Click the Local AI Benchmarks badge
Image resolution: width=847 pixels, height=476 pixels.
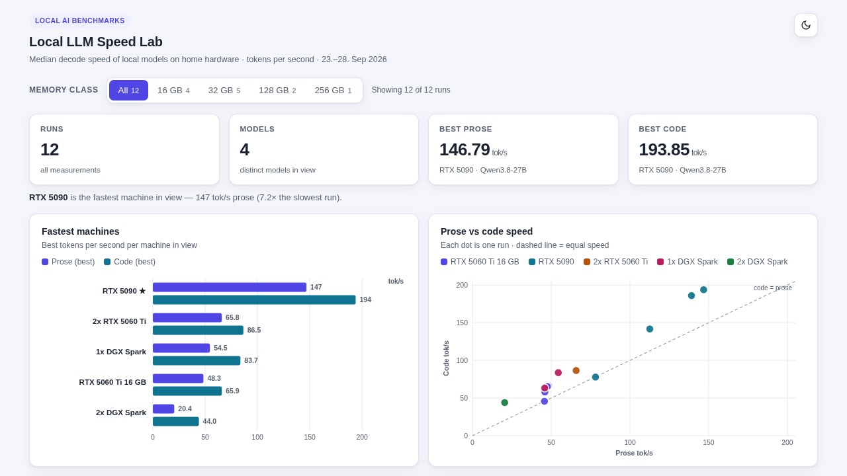pos(80,20)
